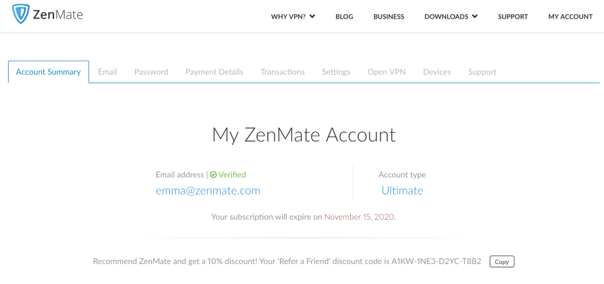Show the Devices tab
This screenshot has height=284, width=604.
coord(437,72)
